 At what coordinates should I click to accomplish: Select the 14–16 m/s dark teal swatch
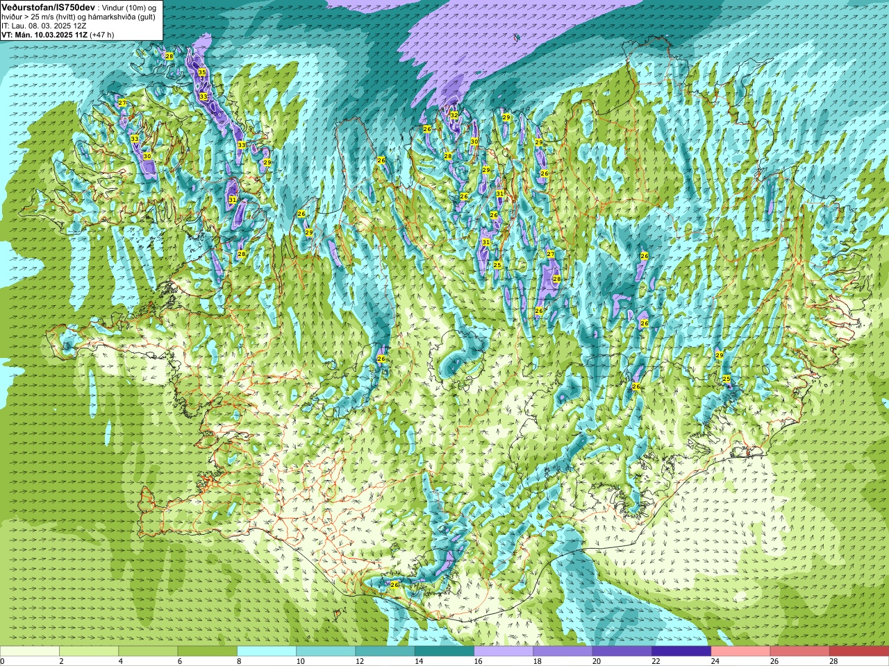[x=444, y=651]
